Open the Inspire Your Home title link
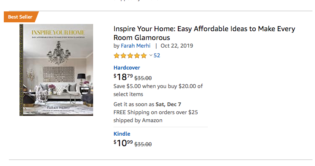Screen dimensions: 315x166 (x=204, y=33)
